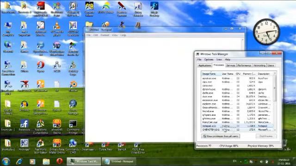Sort processes by Image Name column

click(211, 74)
